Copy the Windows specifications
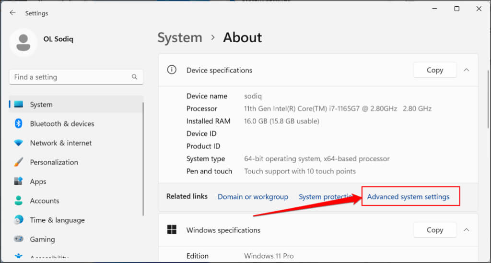491x263 pixels. tap(435, 230)
